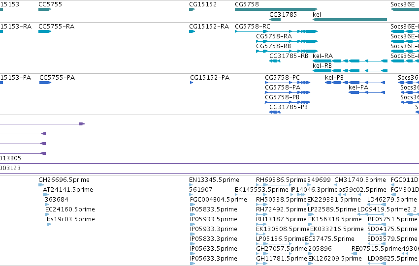Select EST label GH27057.5prime
Screen dimensions: 419x266
[x=281, y=249]
